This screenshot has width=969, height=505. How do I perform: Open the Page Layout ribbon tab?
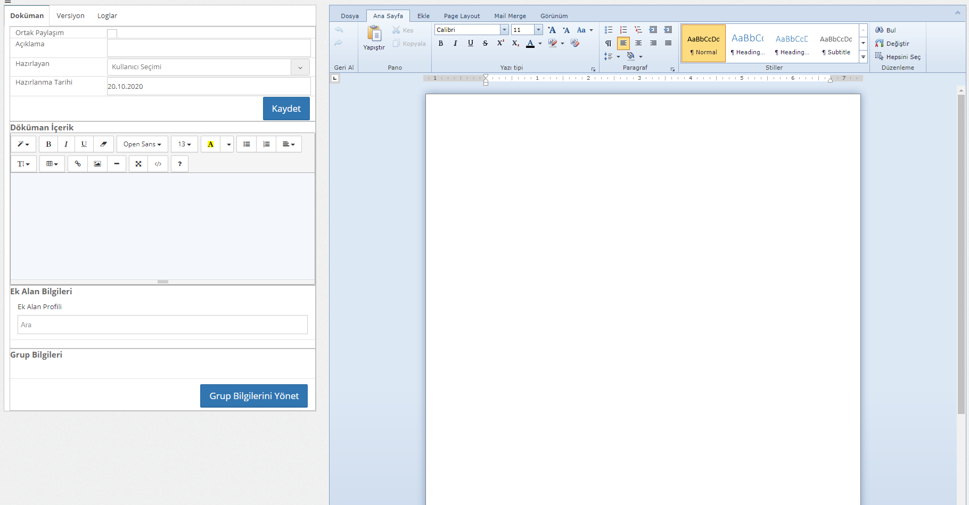[x=461, y=15]
